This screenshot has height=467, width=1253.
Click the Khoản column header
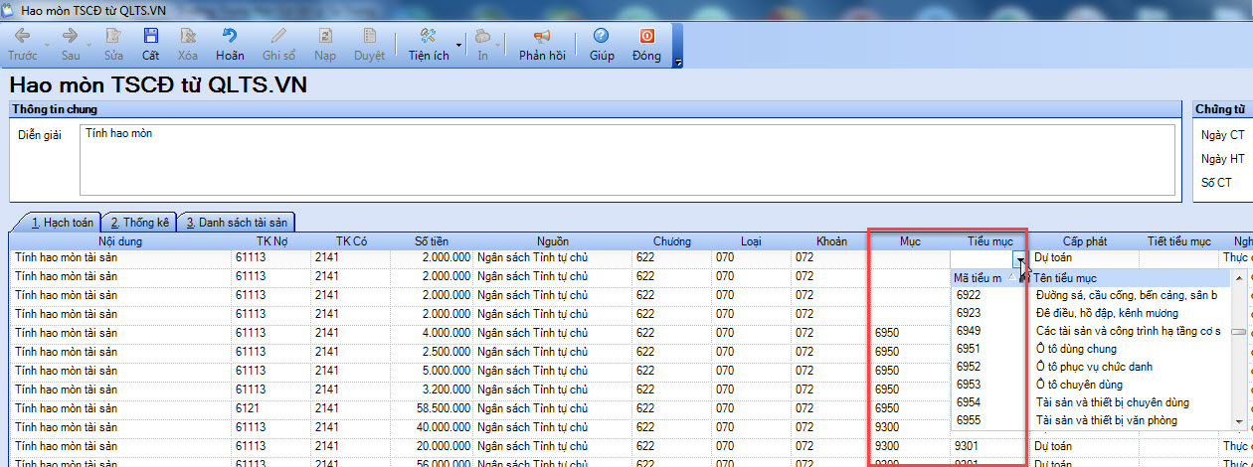[831, 240]
